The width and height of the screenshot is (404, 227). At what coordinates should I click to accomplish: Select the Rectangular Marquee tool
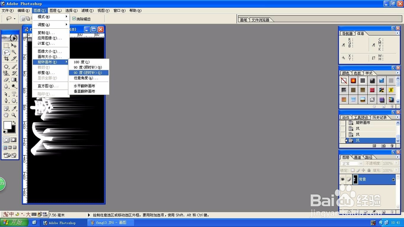pos(6,46)
